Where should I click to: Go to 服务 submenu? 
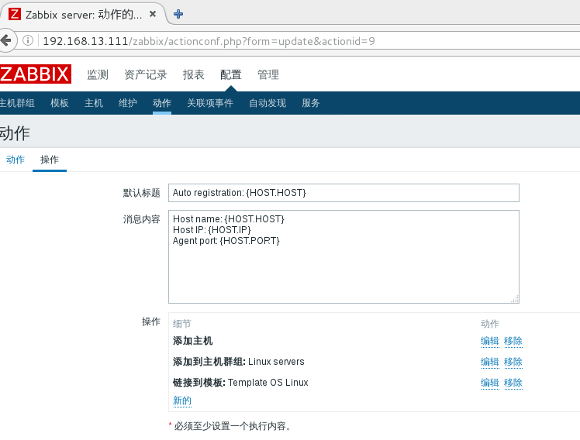click(x=311, y=103)
